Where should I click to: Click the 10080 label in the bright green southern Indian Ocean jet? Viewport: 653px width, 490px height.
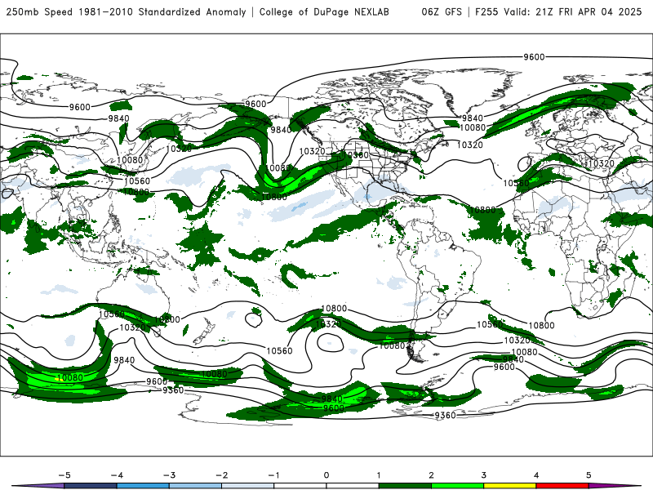[70, 377]
